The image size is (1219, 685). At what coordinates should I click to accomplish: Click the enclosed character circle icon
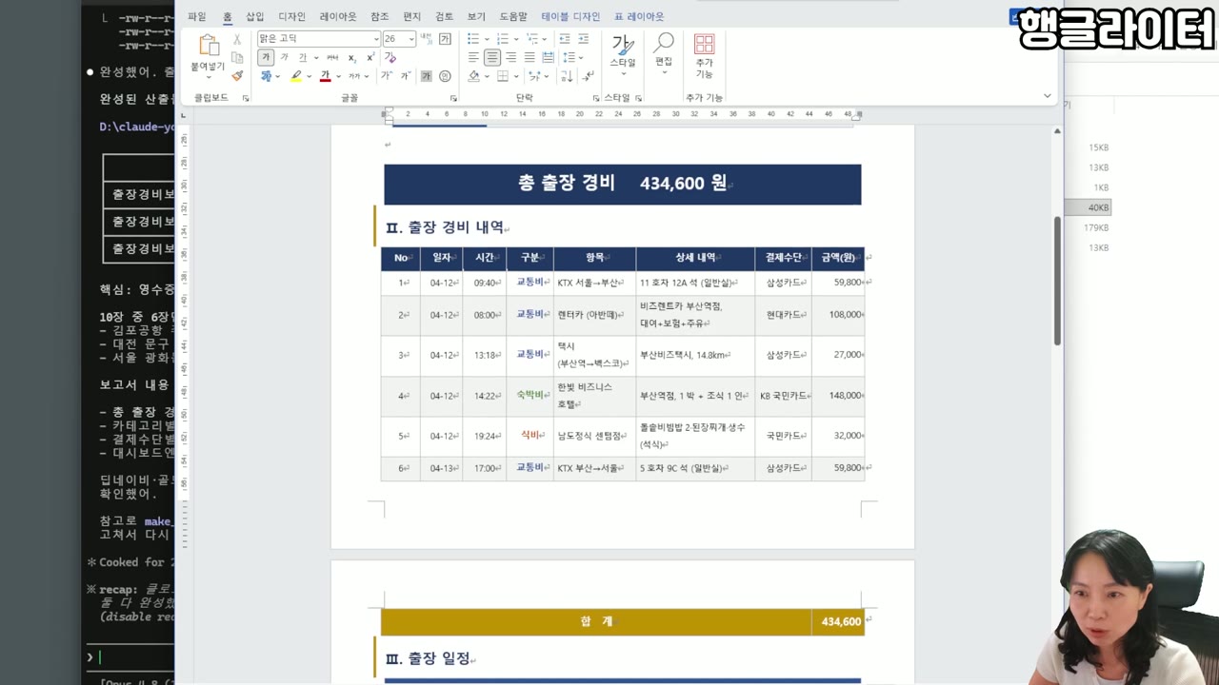pyautogui.click(x=444, y=76)
